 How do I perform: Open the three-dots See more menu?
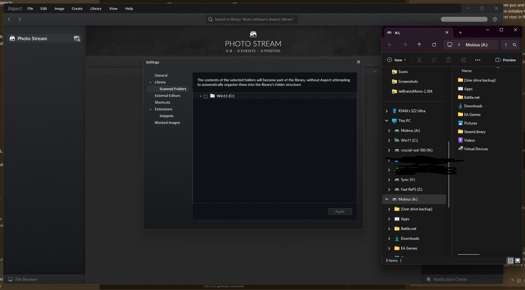pos(477,60)
